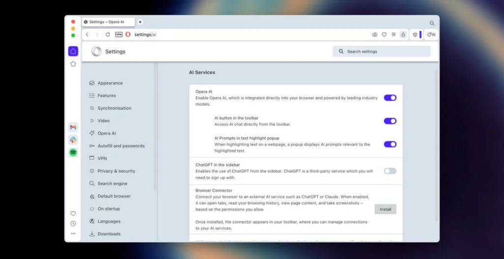Click the AI Services heading
Screen dimensions: 504x259
pos(202,73)
